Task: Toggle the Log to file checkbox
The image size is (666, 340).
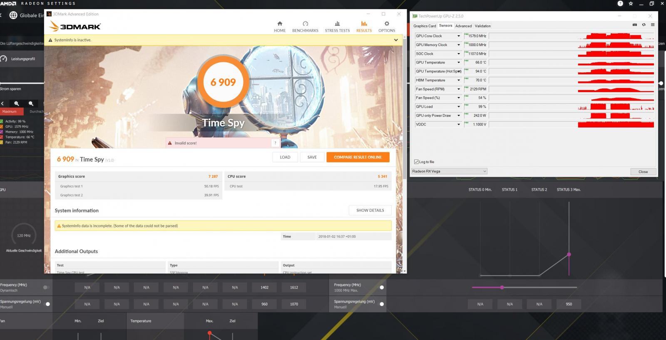Action: pyautogui.click(x=416, y=162)
